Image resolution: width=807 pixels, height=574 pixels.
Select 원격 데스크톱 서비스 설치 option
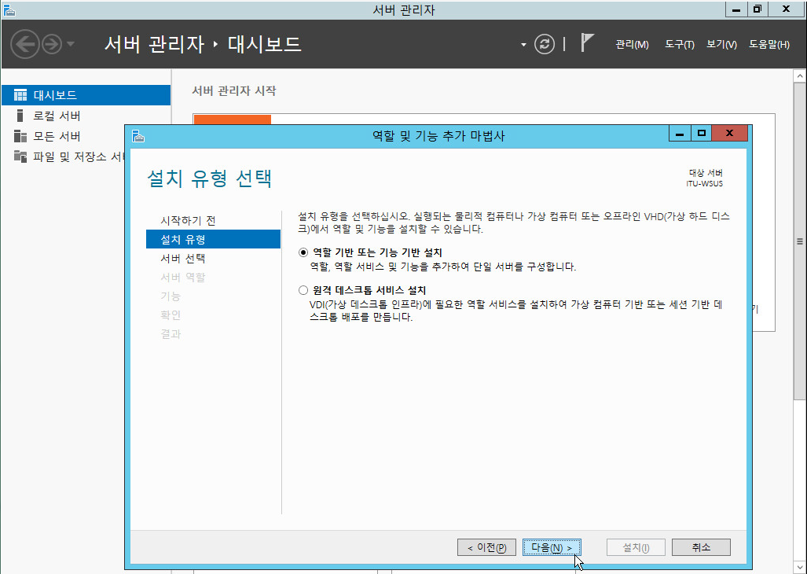[304, 290]
